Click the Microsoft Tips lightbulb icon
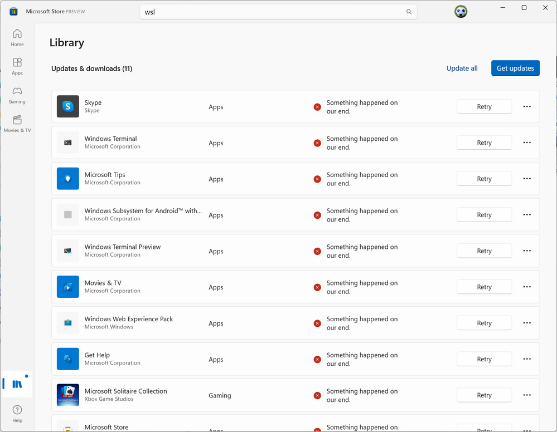557x432 pixels. coord(68,179)
